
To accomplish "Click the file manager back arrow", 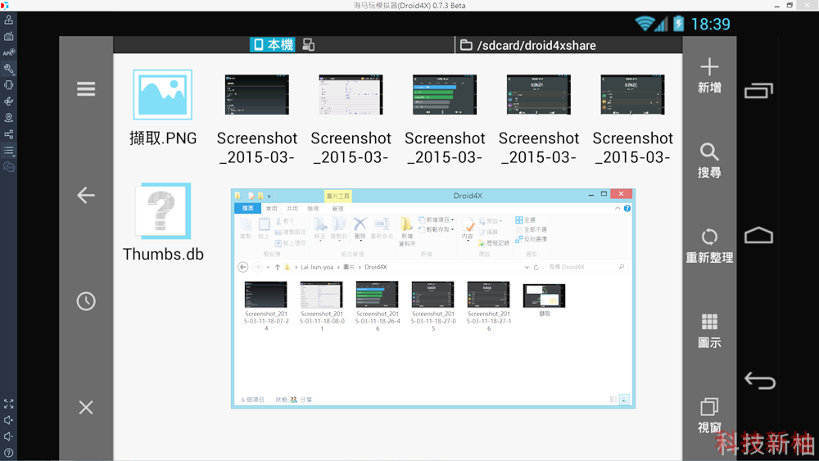I will click(x=86, y=195).
